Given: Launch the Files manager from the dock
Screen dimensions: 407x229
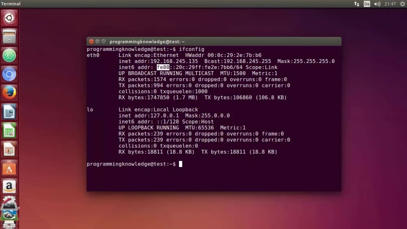Looking at the screenshot, I should pos(9,37).
